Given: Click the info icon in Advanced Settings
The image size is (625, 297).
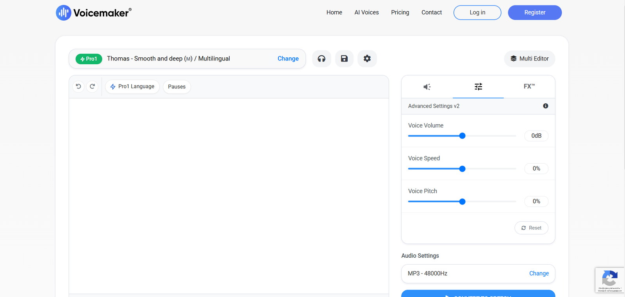Looking at the screenshot, I should (x=546, y=106).
